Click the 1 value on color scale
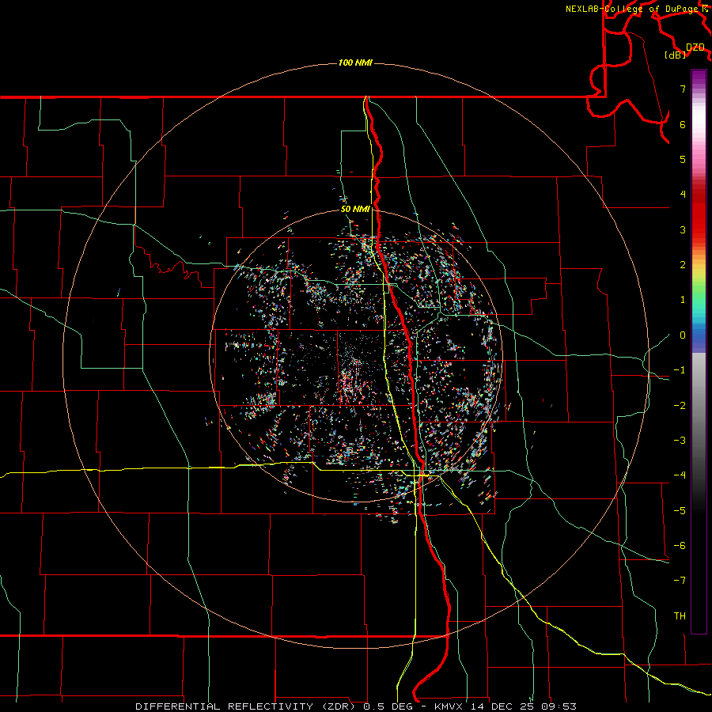Image resolution: width=712 pixels, height=712 pixels. click(683, 300)
